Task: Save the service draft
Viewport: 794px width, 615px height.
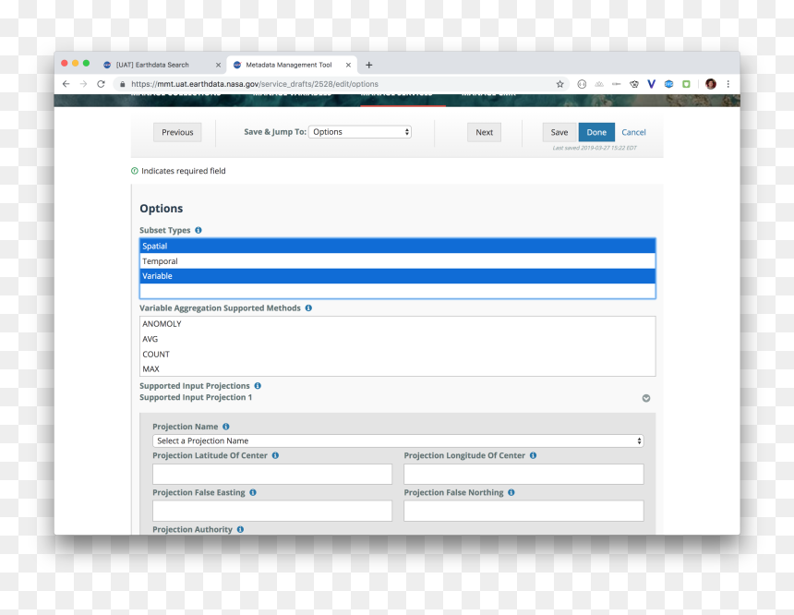Action: 559,132
